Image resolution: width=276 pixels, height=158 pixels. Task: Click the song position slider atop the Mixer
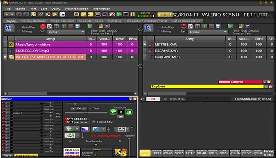(x=99, y=103)
